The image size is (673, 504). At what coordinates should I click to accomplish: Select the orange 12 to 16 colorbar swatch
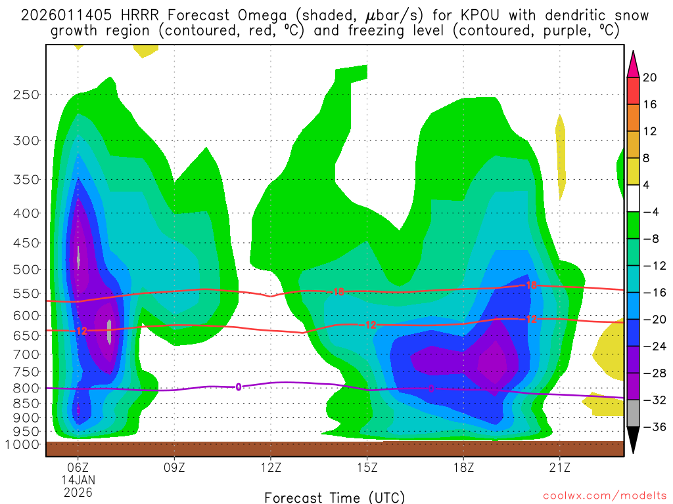(x=633, y=117)
